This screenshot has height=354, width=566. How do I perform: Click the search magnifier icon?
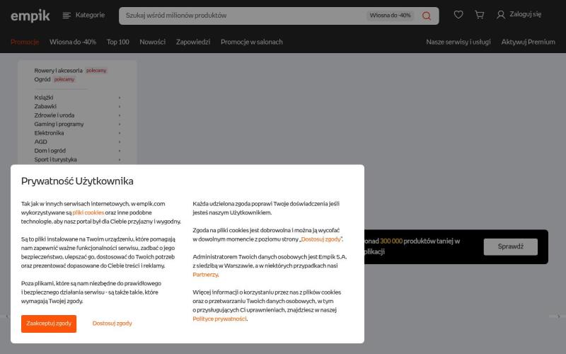(427, 16)
